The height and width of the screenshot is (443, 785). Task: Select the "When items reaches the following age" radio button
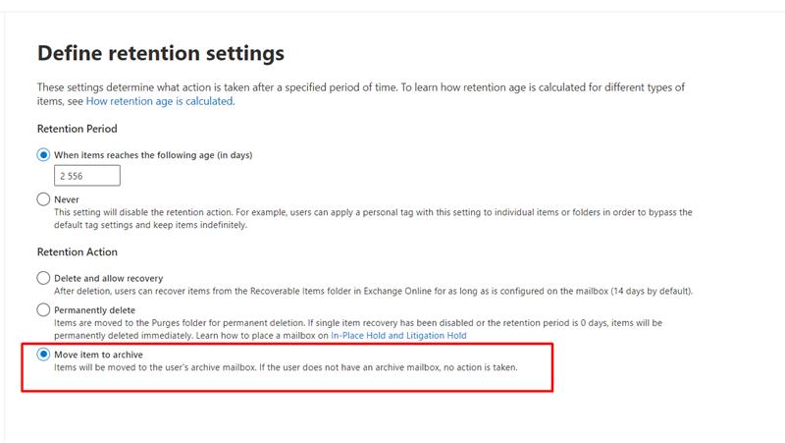(x=43, y=155)
